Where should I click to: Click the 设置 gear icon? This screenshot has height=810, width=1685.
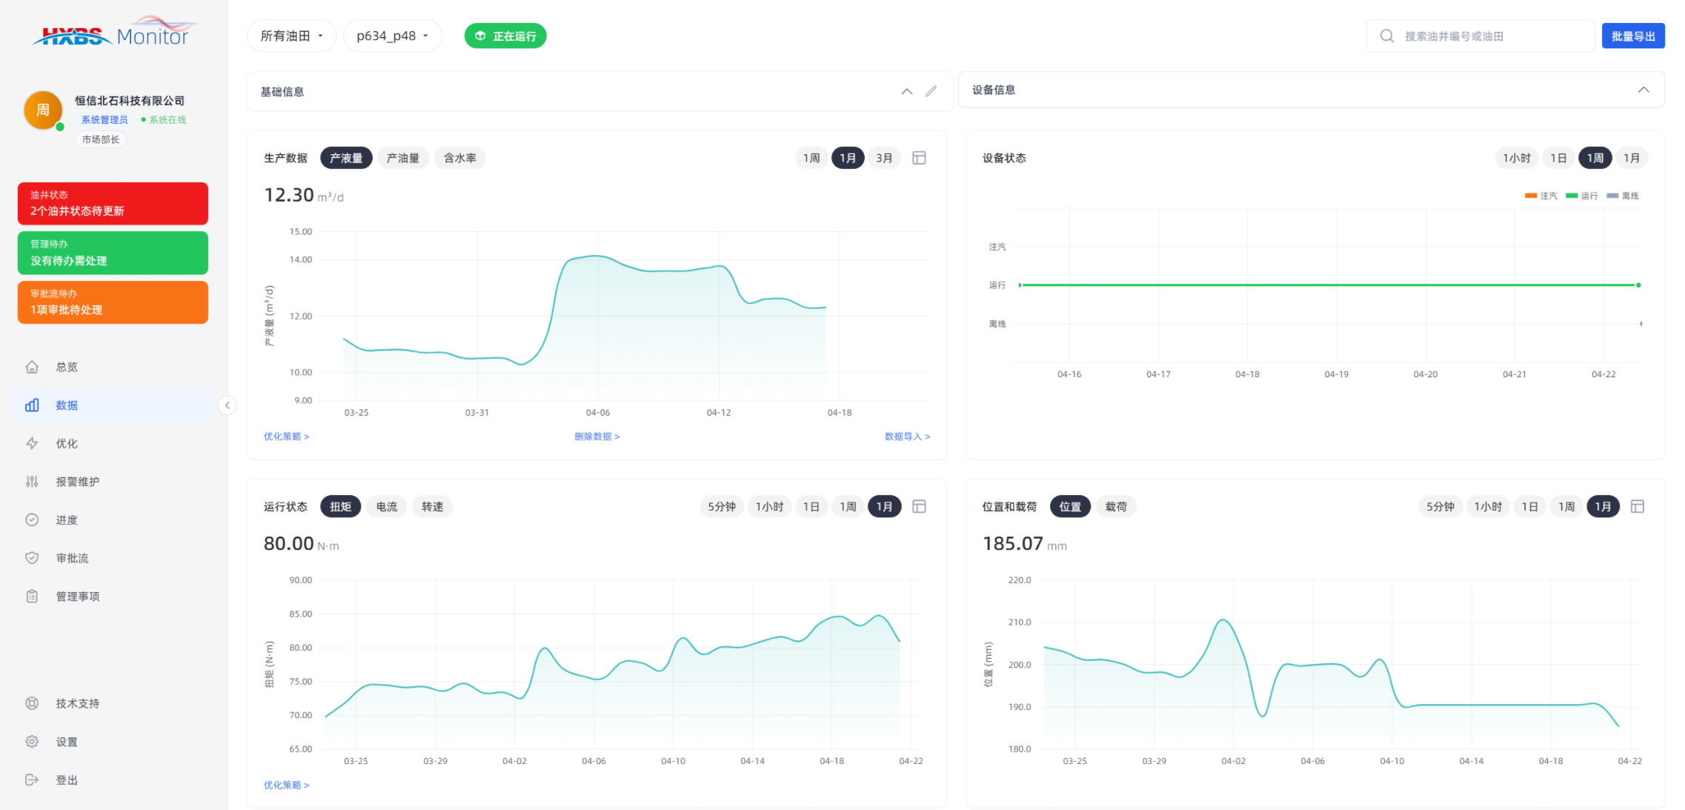32,742
